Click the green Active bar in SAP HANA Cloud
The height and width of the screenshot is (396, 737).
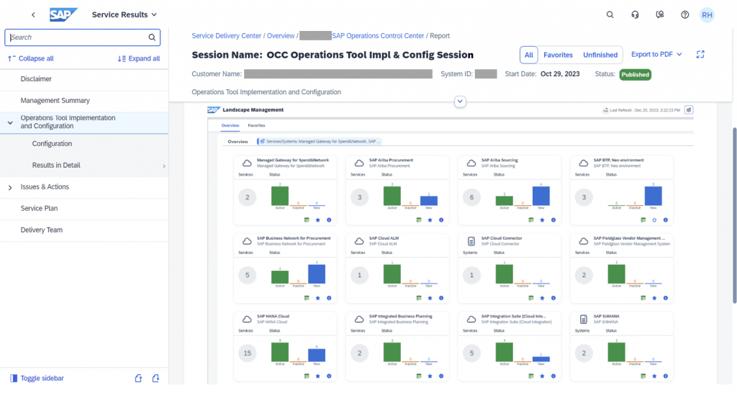[280, 352]
